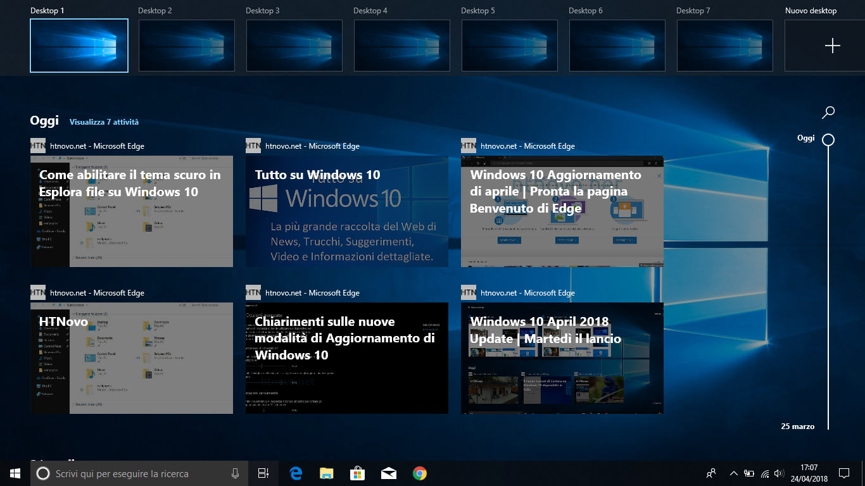This screenshot has height=486, width=865.
Task: Open the 'HTNovo' activity card
Action: [132, 358]
